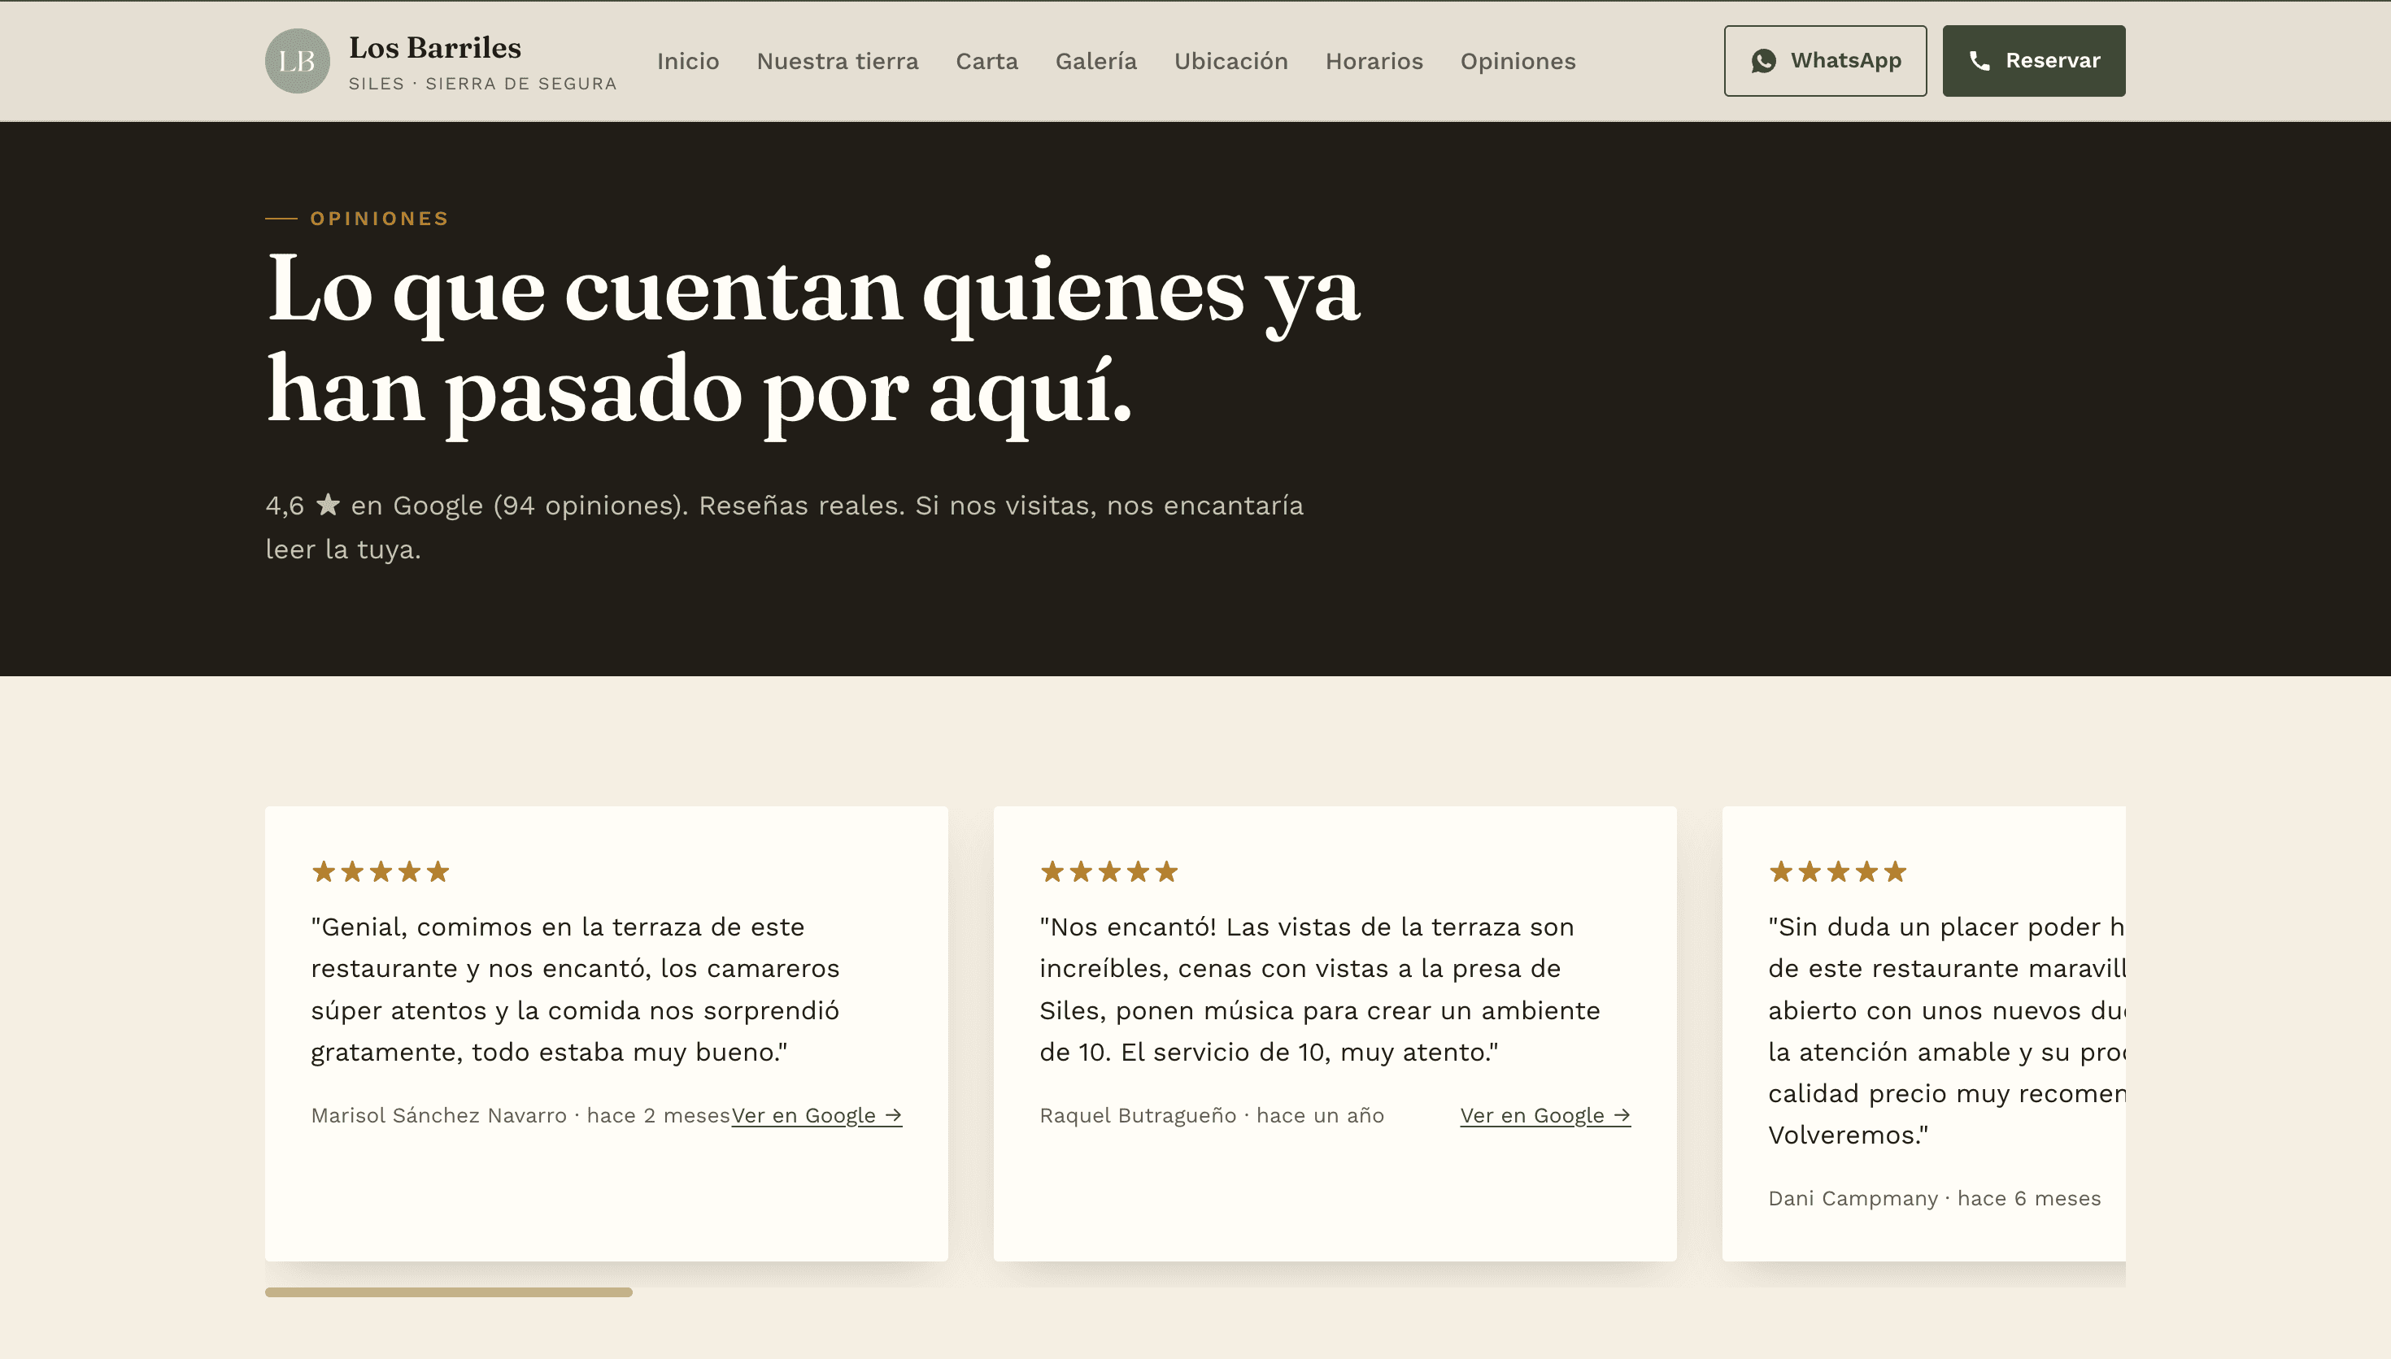Click the WhatsApp logo icon in header
This screenshot has height=1359, width=2391.
pyautogui.click(x=1762, y=61)
